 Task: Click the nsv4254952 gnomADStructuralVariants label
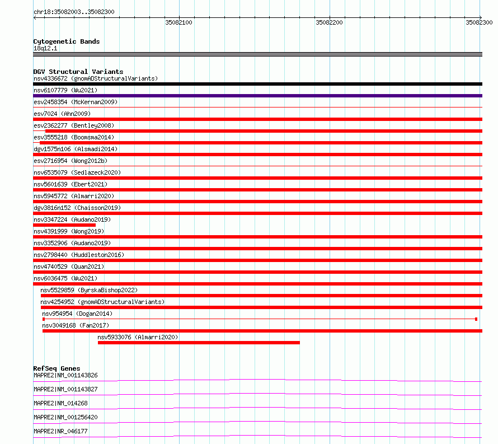click(102, 302)
